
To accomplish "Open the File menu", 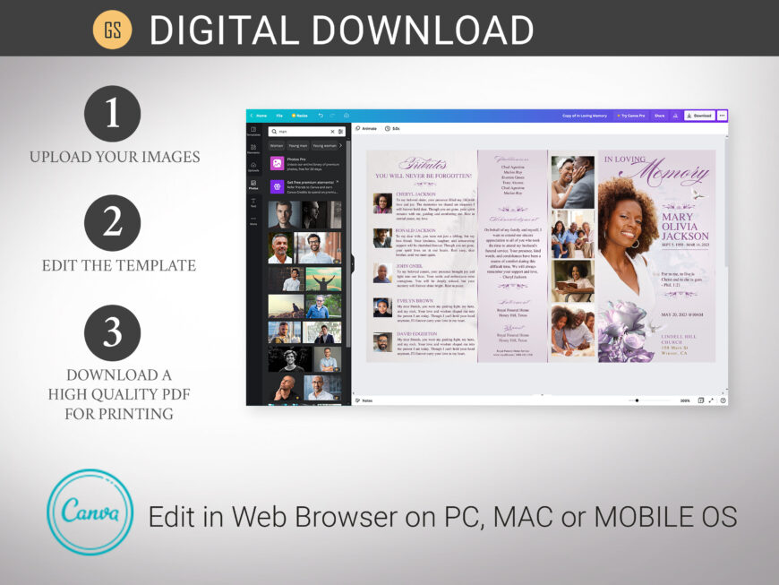I will (279, 116).
